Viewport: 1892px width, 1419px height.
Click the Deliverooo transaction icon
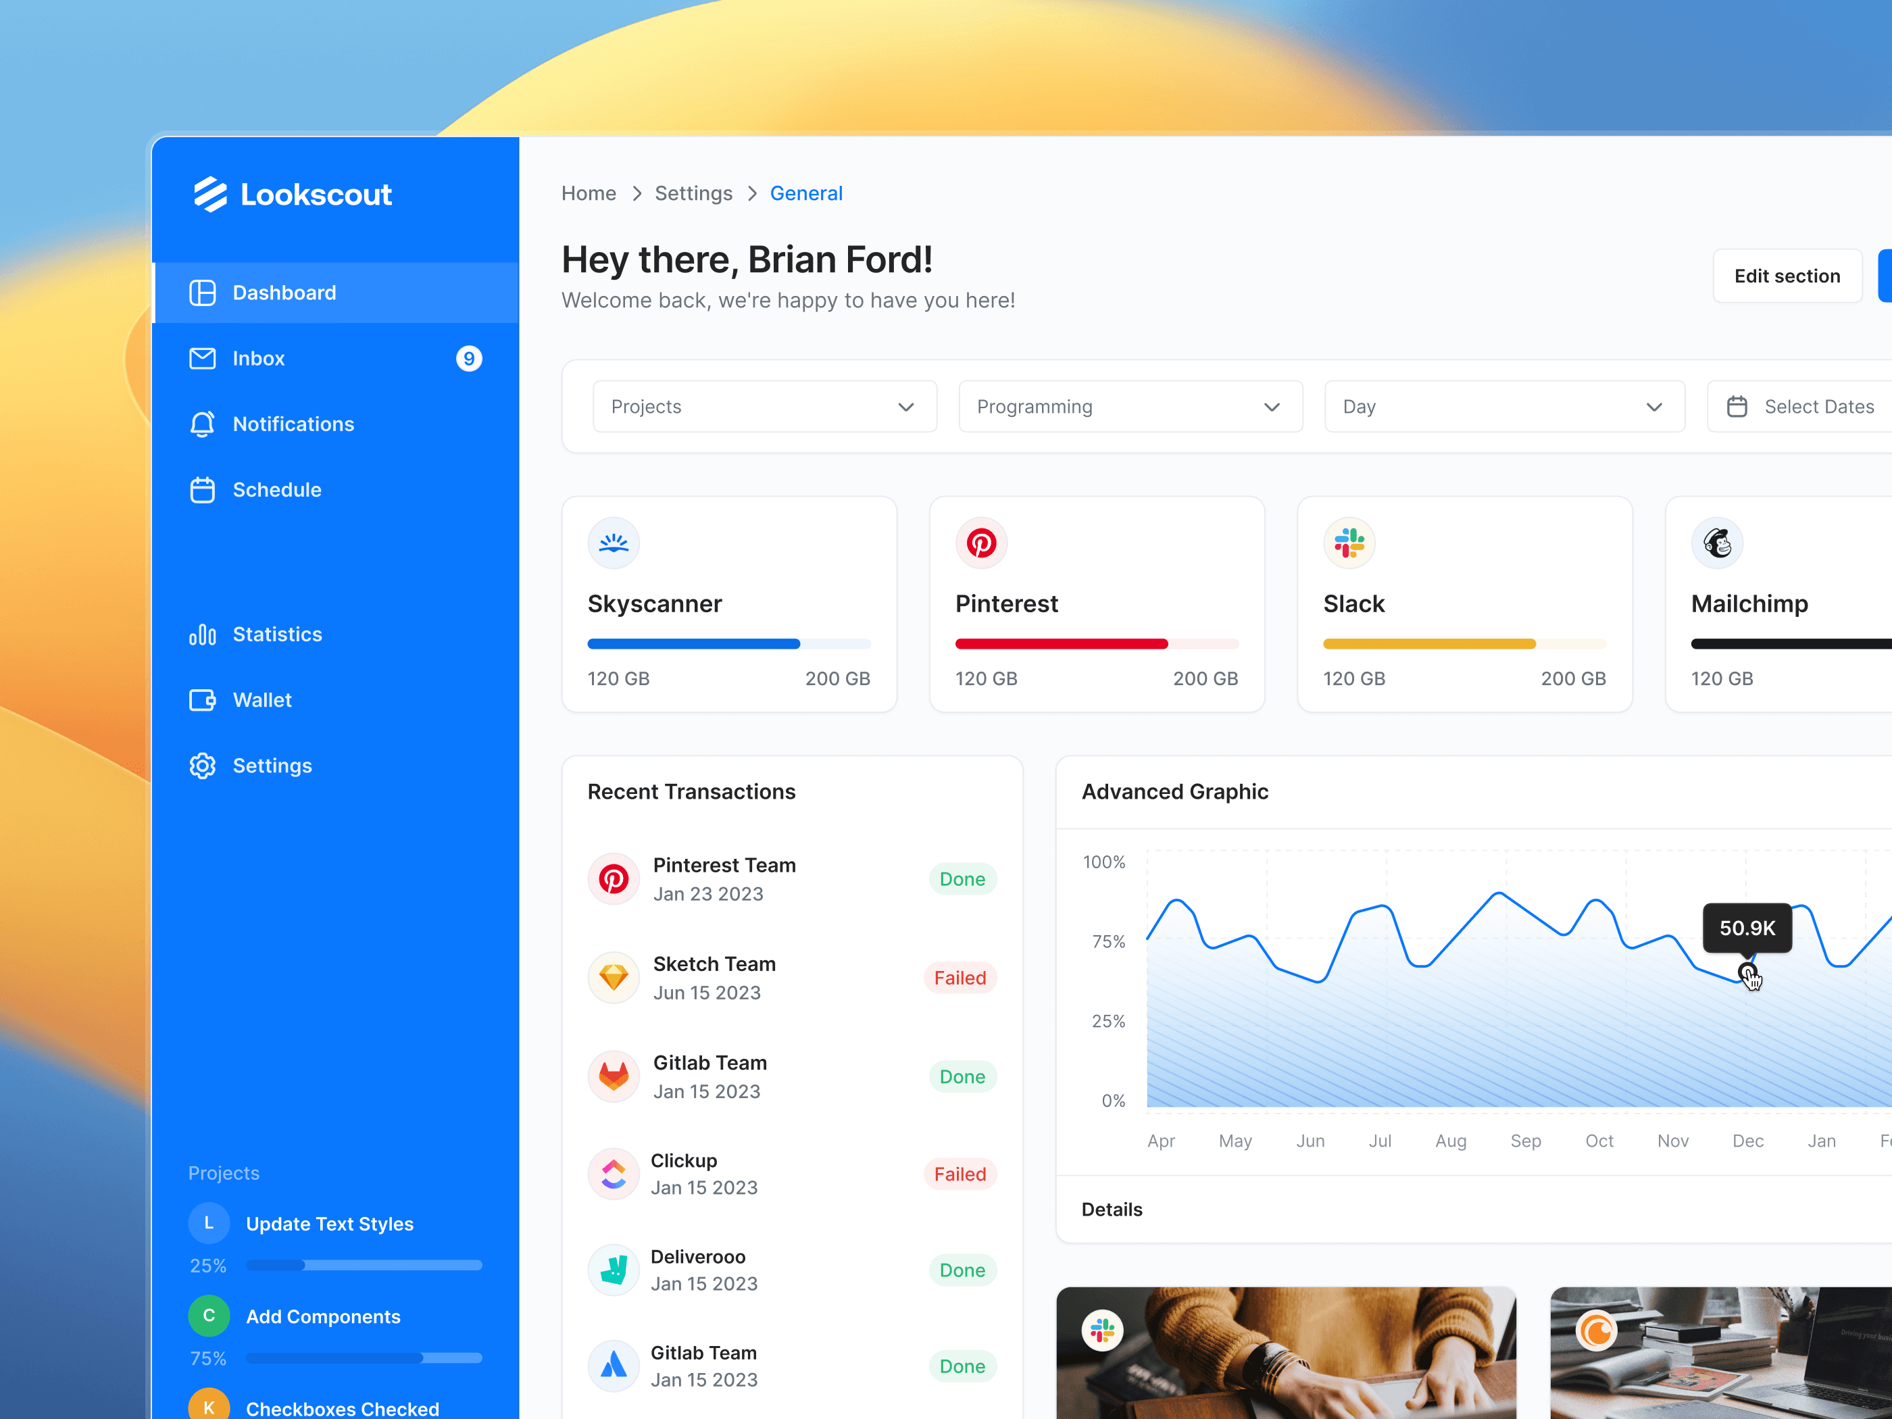(x=614, y=1270)
